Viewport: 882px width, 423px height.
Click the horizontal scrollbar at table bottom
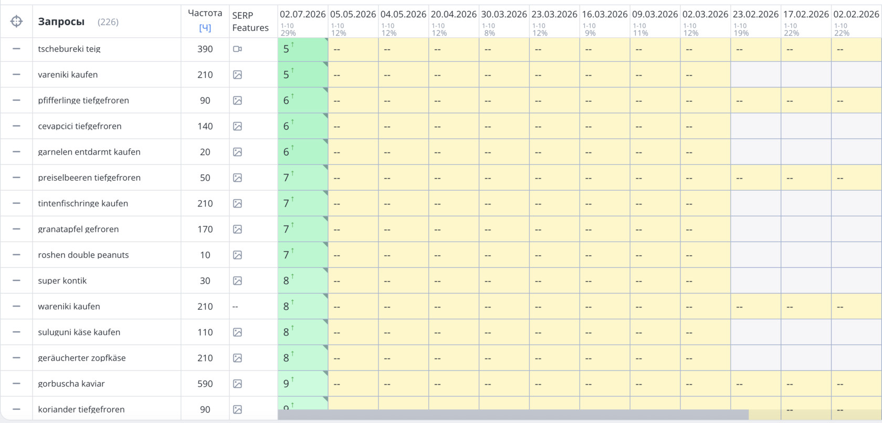click(513, 415)
